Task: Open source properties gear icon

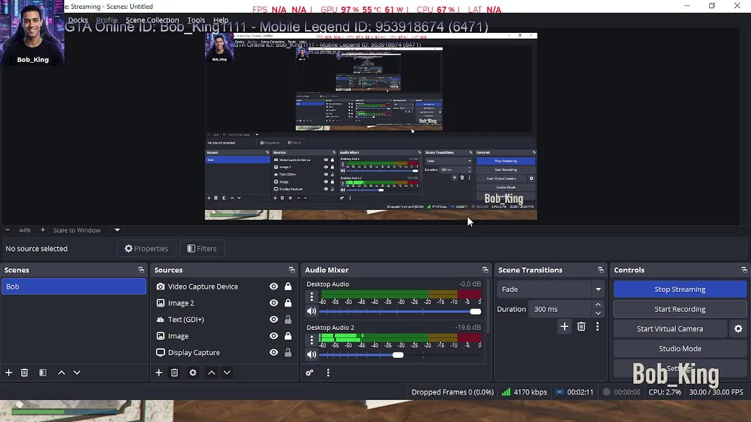Action: [x=192, y=373]
